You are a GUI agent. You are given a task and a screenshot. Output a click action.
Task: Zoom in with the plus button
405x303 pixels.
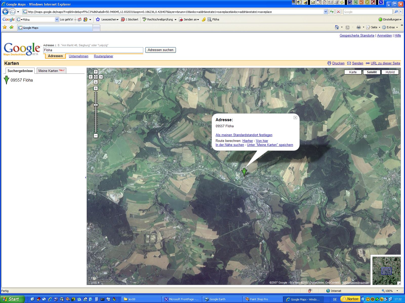[96, 88]
